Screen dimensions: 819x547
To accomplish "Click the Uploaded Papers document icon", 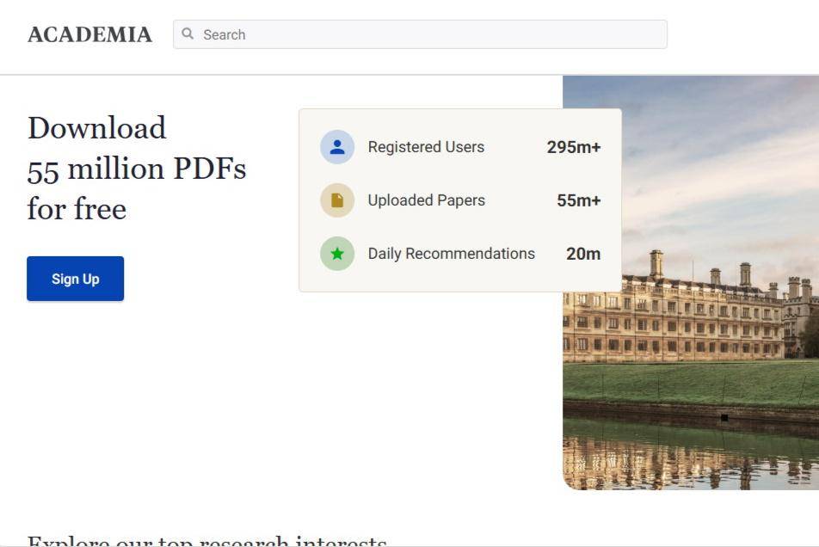I will (337, 200).
